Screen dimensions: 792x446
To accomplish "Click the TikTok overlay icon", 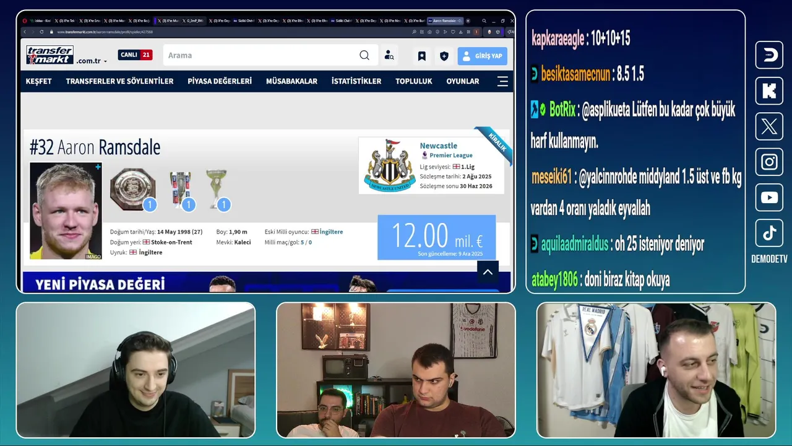I will click(769, 233).
